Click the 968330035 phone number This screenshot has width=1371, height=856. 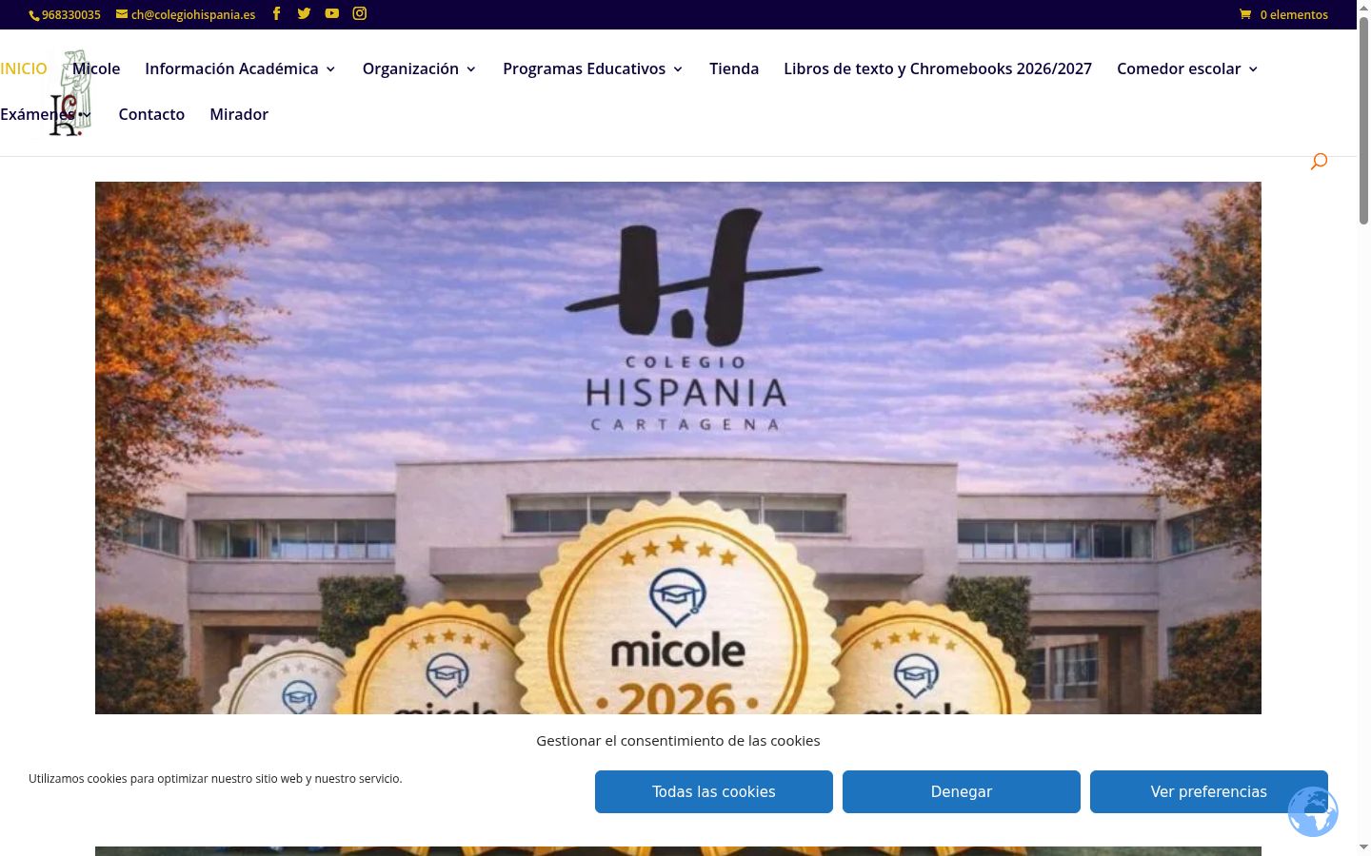(x=71, y=14)
